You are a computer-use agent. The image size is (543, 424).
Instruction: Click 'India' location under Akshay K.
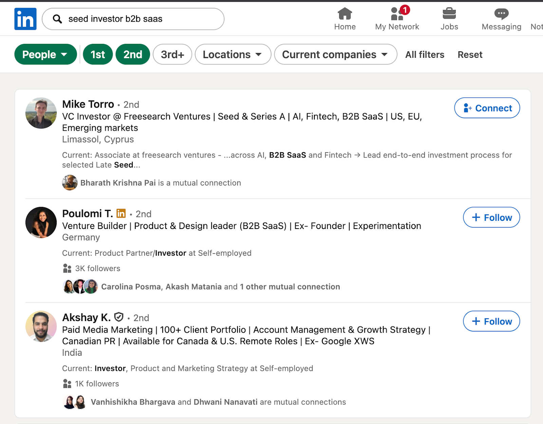point(72,353)
